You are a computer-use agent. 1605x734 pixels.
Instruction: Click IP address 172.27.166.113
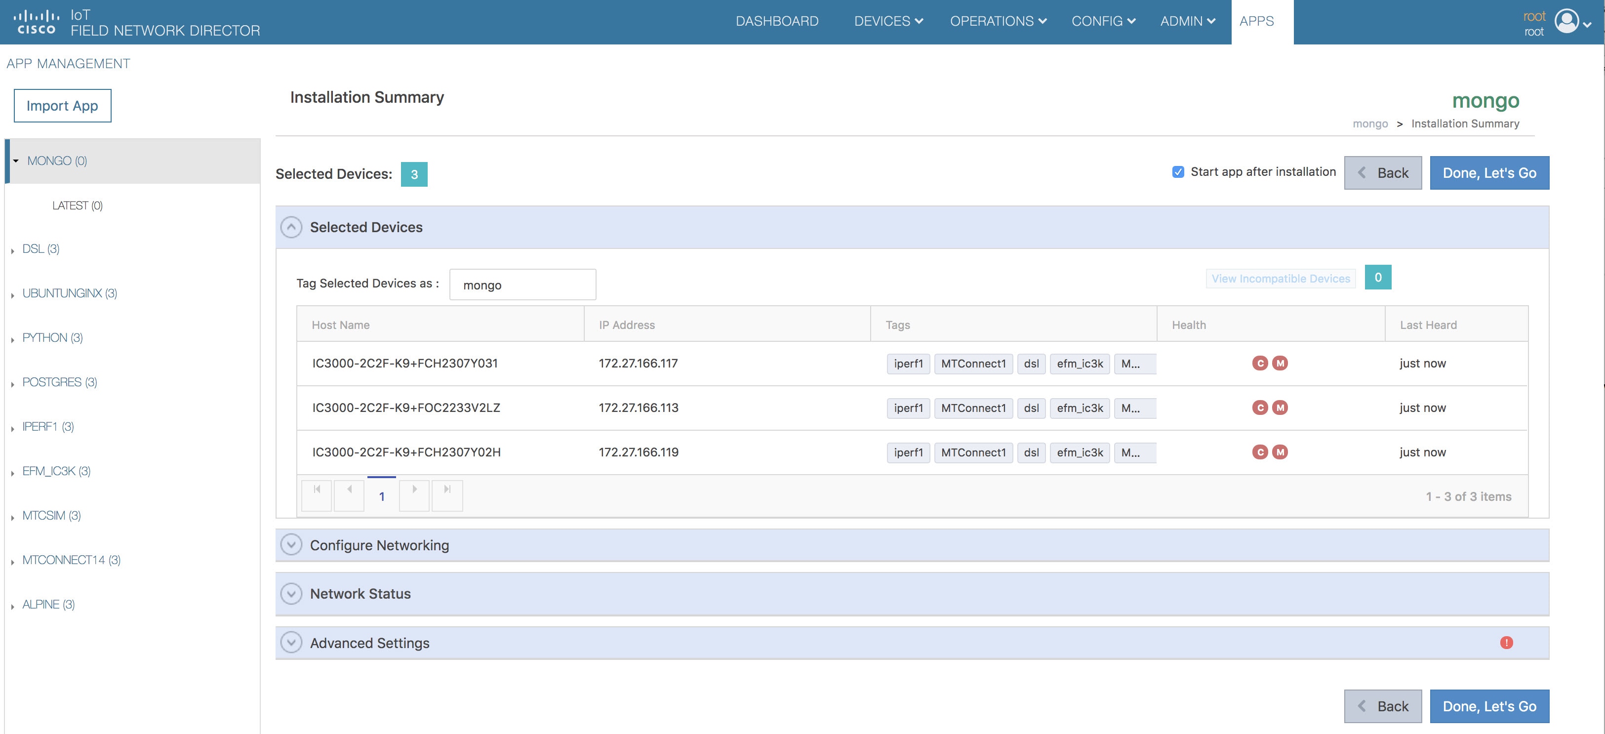639,408
